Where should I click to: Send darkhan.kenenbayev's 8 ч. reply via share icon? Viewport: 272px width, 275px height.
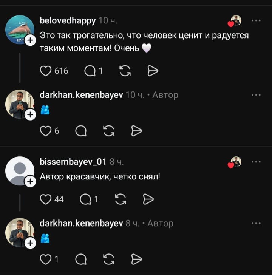(x=136, y=259)
